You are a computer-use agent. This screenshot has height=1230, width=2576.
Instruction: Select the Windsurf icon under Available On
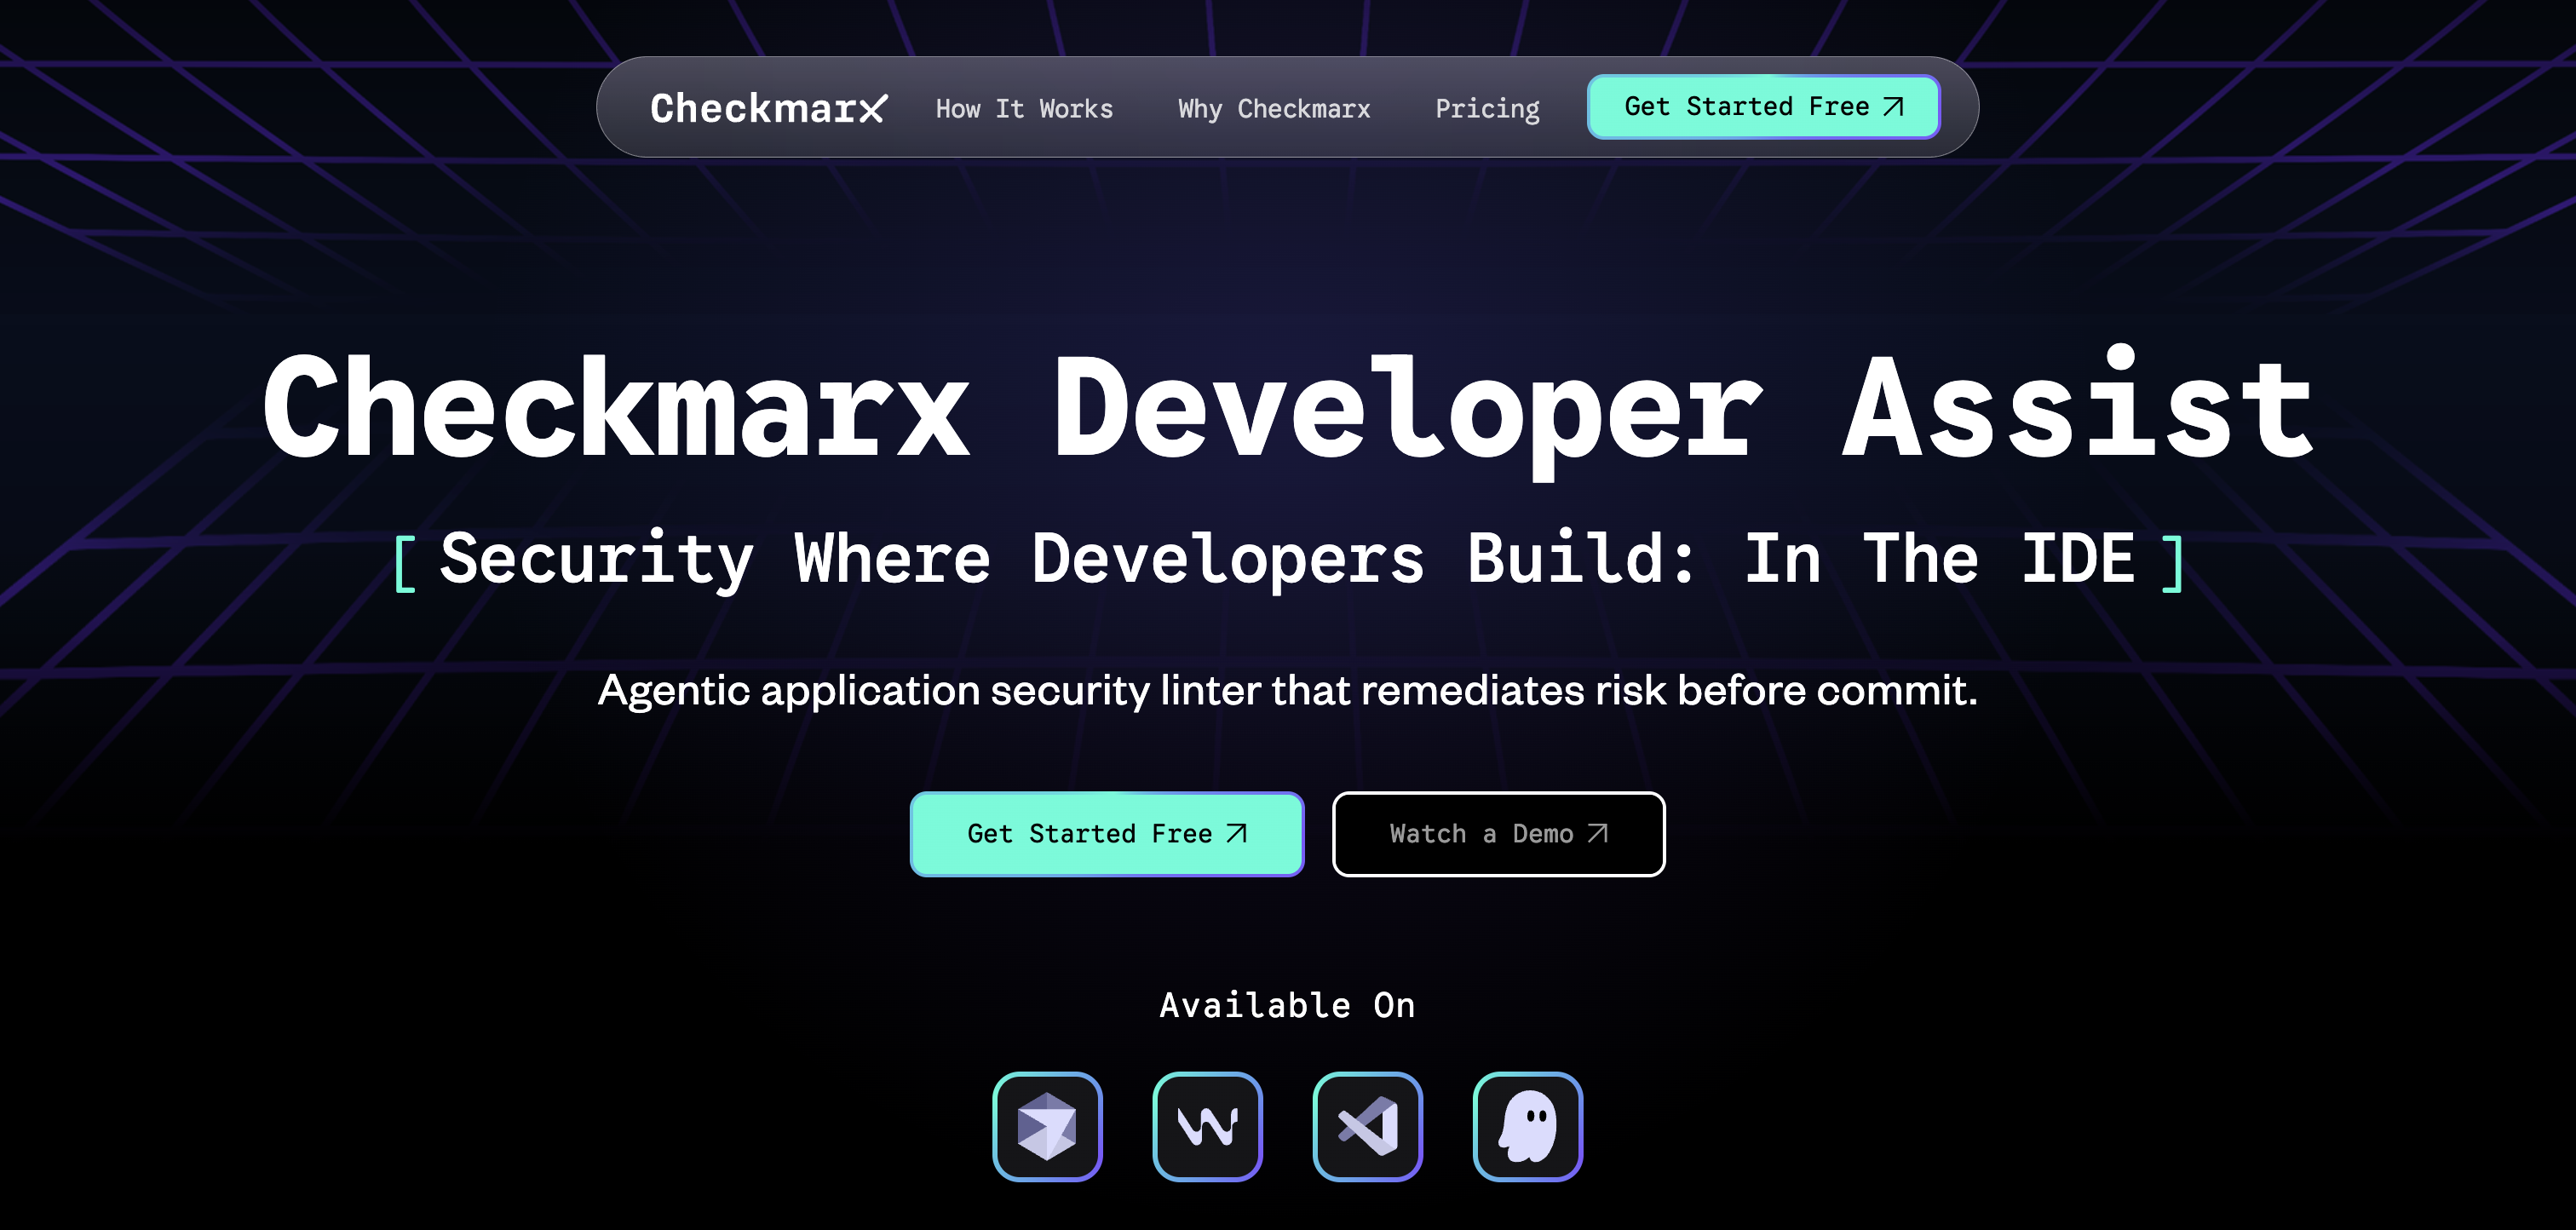coord(1208,1125)
